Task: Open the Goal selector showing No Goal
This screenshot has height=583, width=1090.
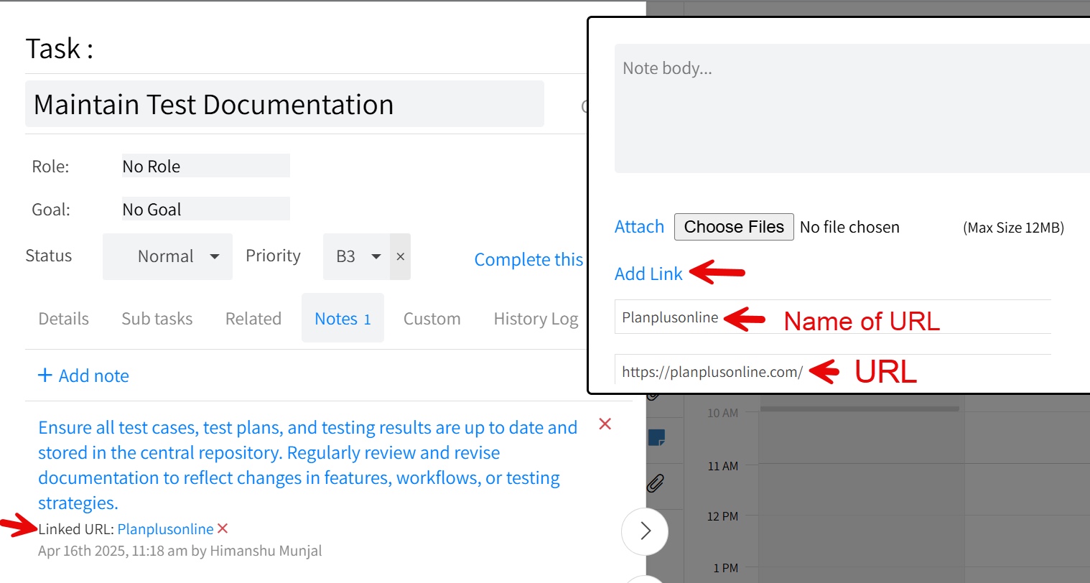Action: point(205,209)
